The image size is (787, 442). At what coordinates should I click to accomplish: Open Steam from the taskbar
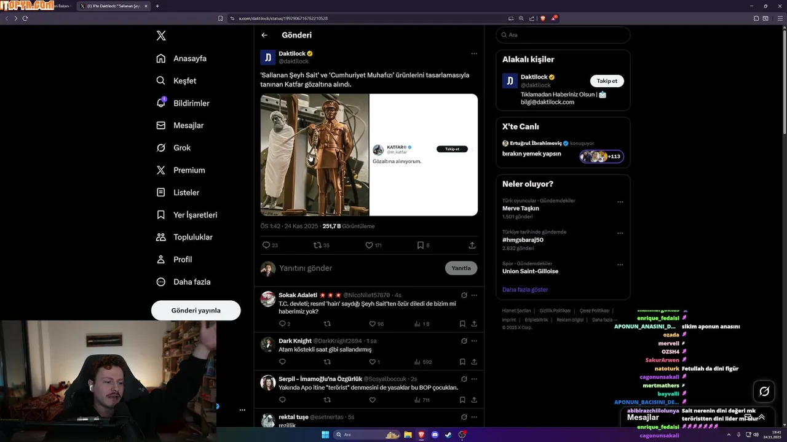(x=448, y=435)
